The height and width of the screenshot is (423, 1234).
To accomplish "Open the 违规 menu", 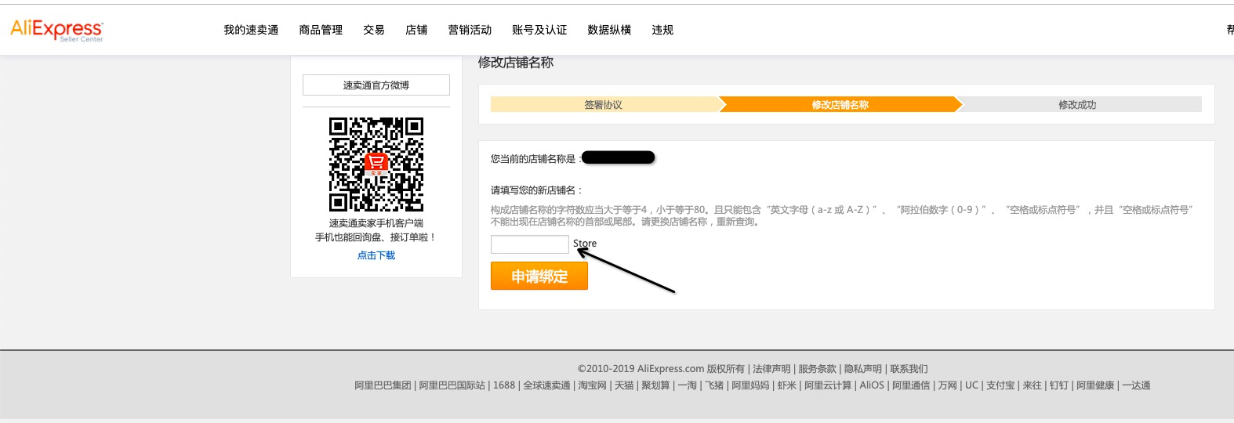I will (x=662, y=30).
